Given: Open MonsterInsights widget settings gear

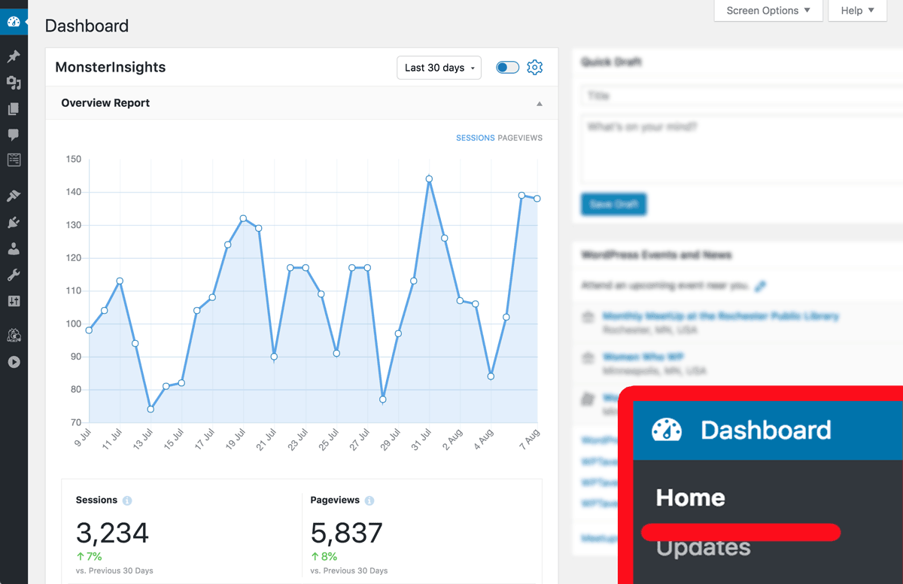Looking at the screenshot, I should pyautogui.click(x=534, y=68).
